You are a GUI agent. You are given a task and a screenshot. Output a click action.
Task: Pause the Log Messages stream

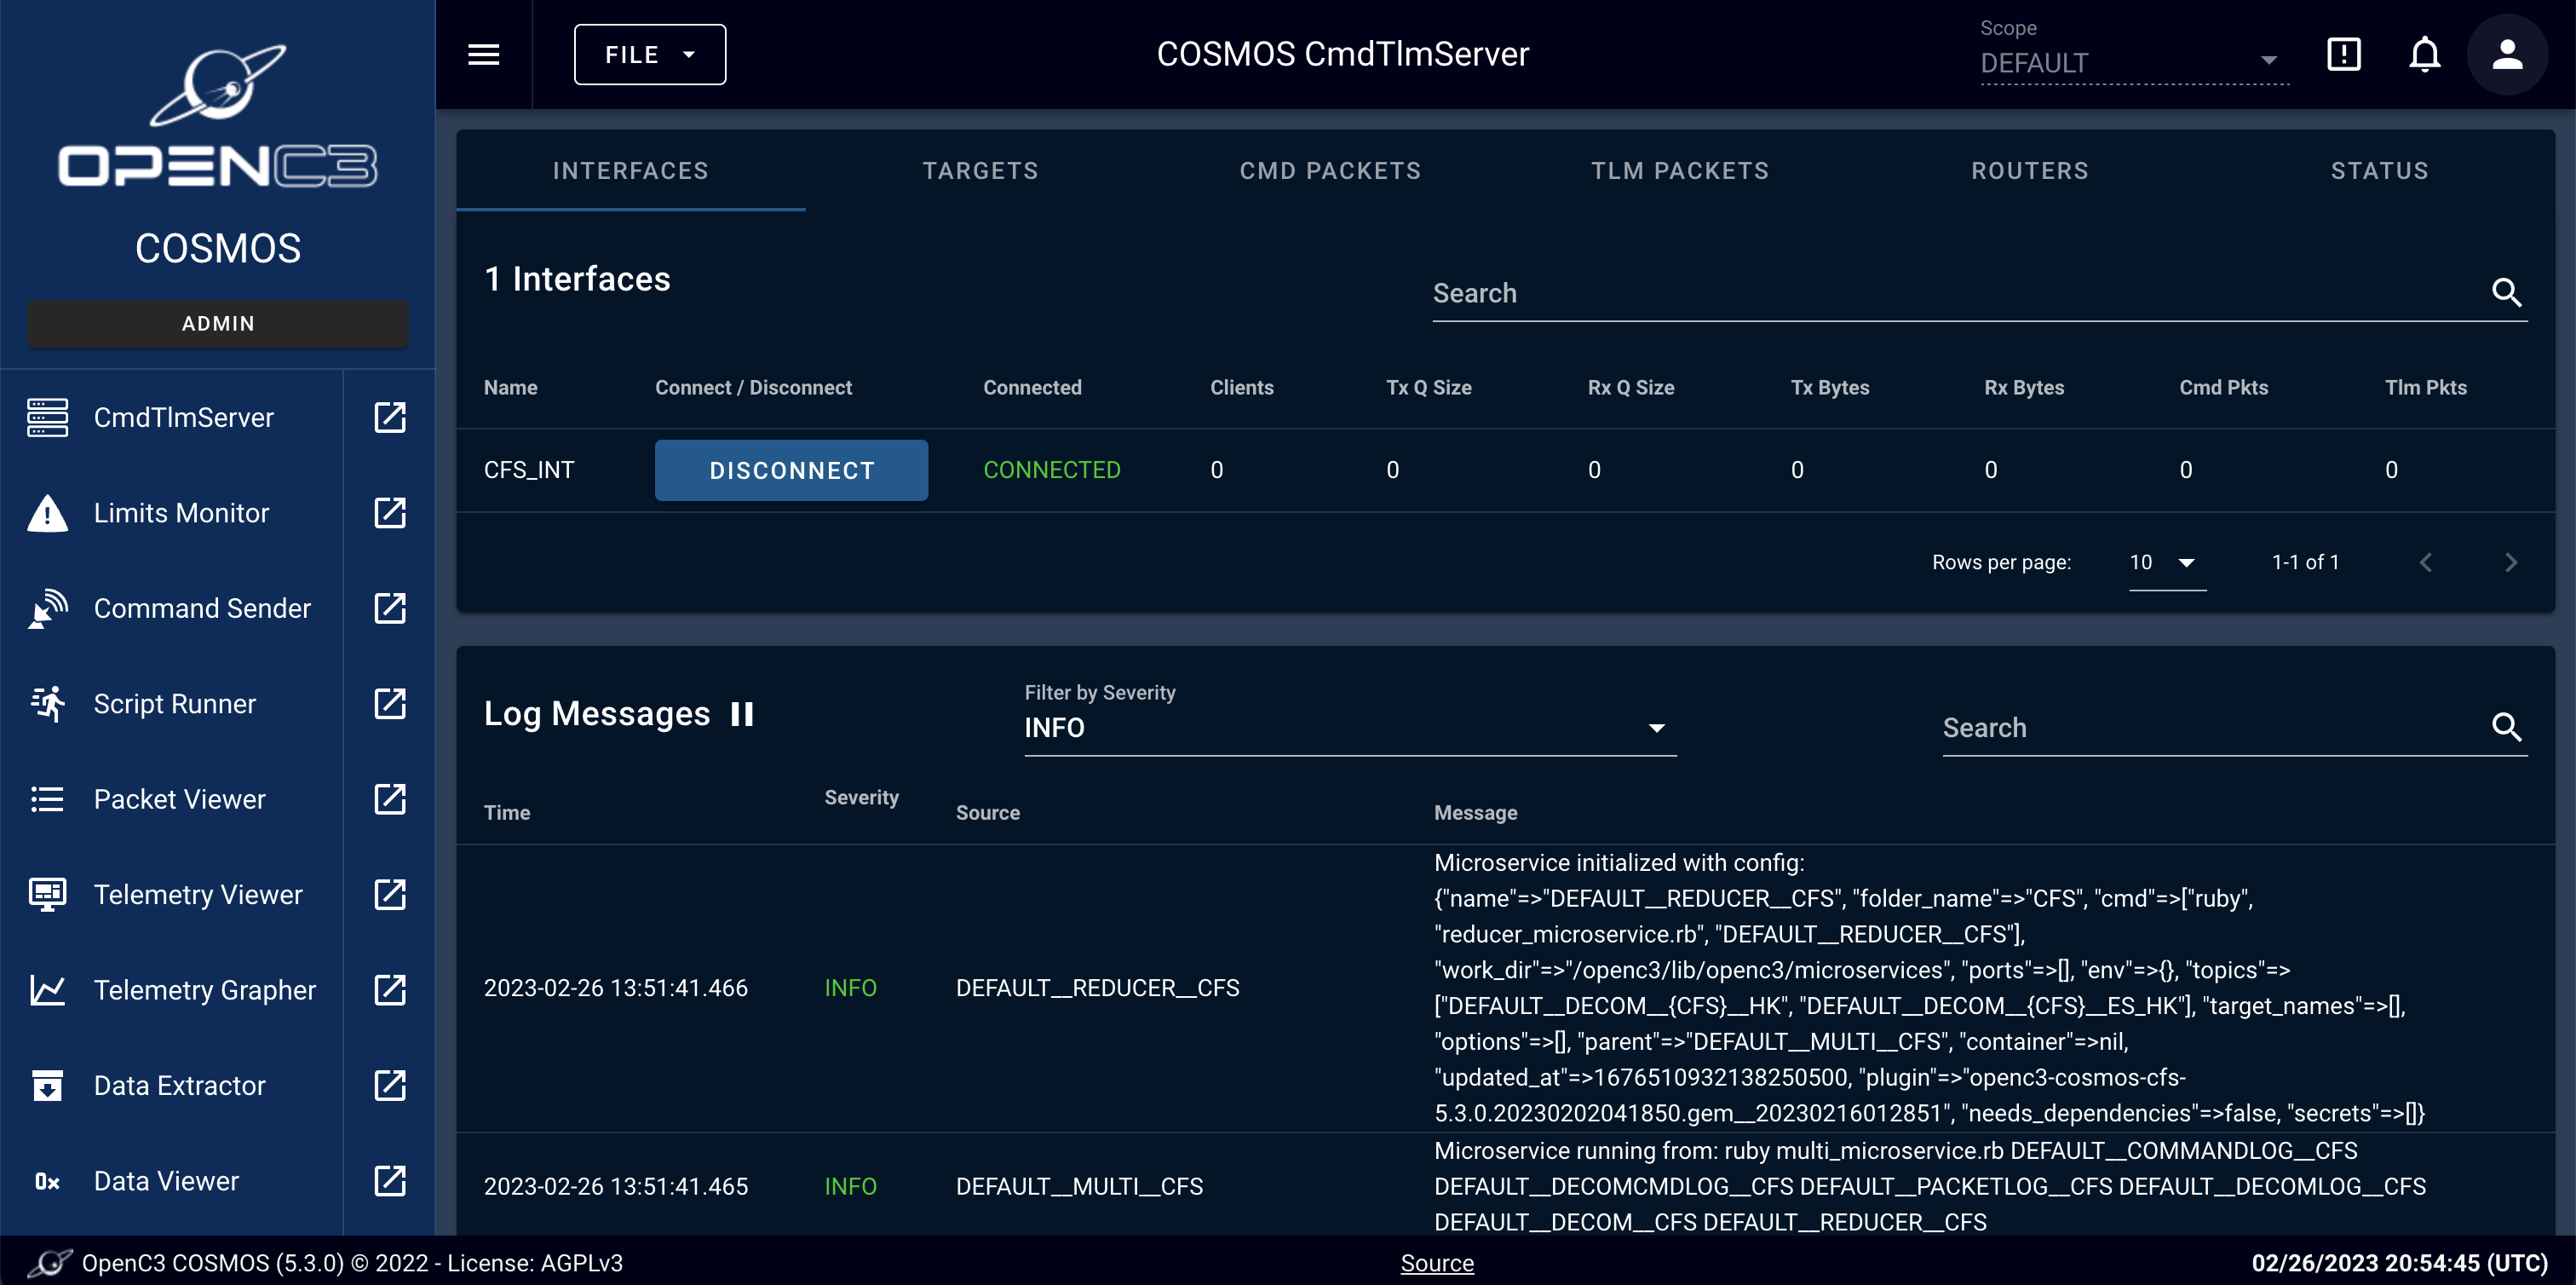(x=742, y=713)
